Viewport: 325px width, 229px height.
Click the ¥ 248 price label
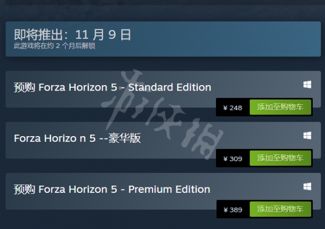tap(233, 108)
